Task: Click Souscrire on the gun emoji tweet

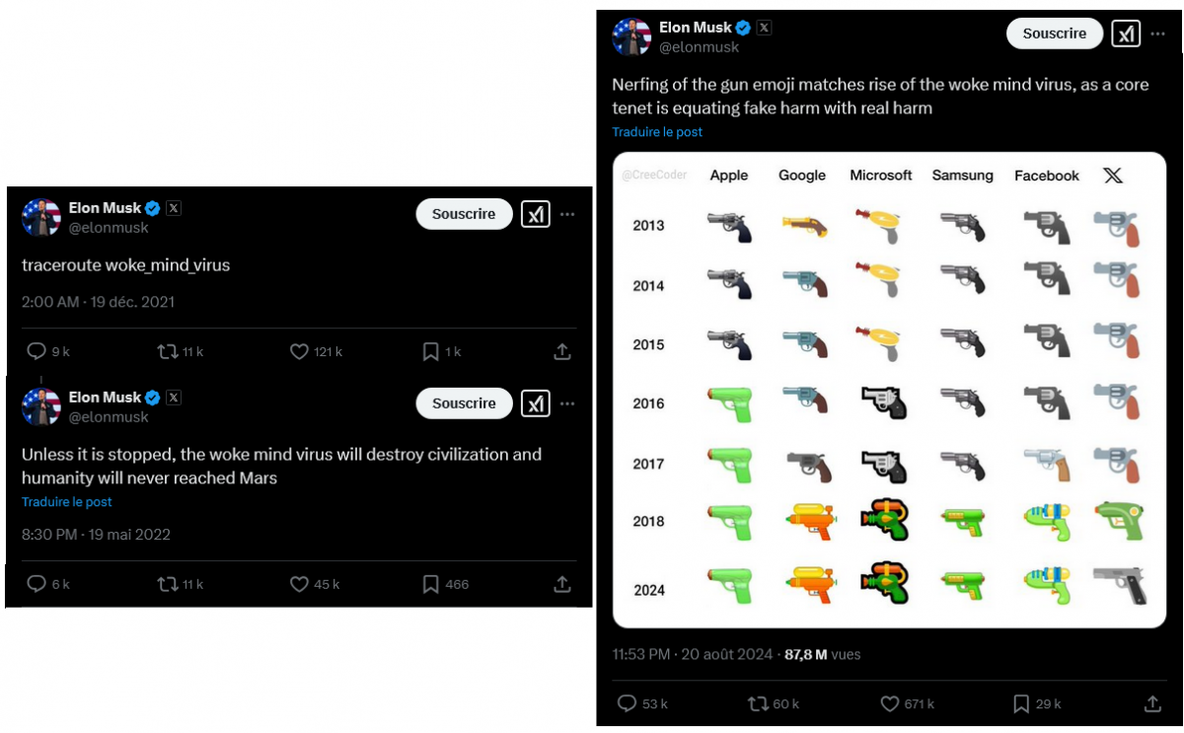Action: coord(1055,34)
